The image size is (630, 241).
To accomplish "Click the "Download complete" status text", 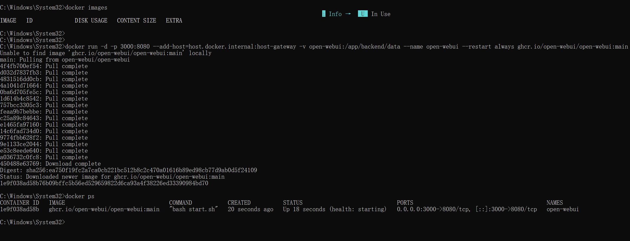I will pos(73,164).
